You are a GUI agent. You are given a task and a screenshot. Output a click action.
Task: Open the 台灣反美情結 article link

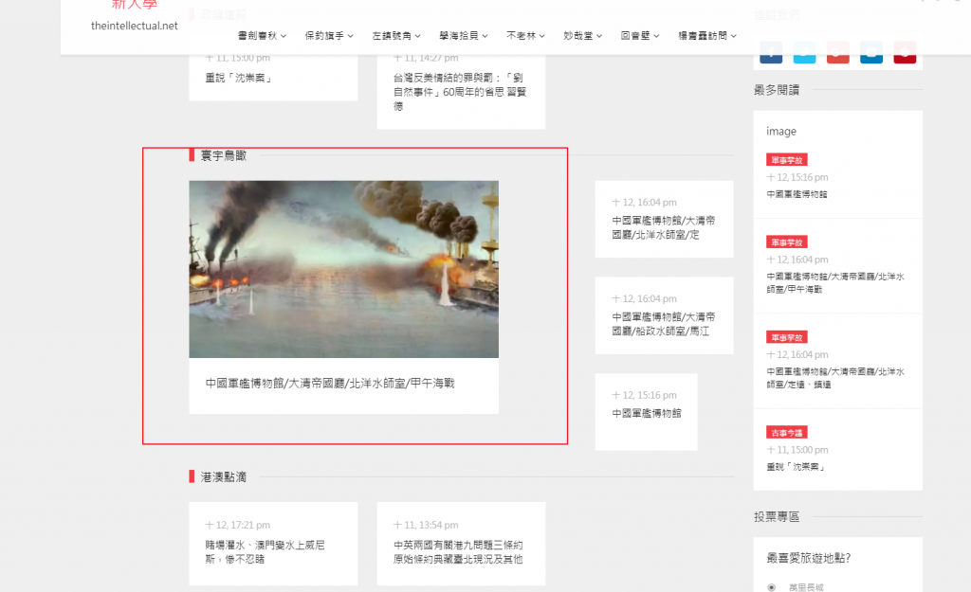[x=459, y=92]
